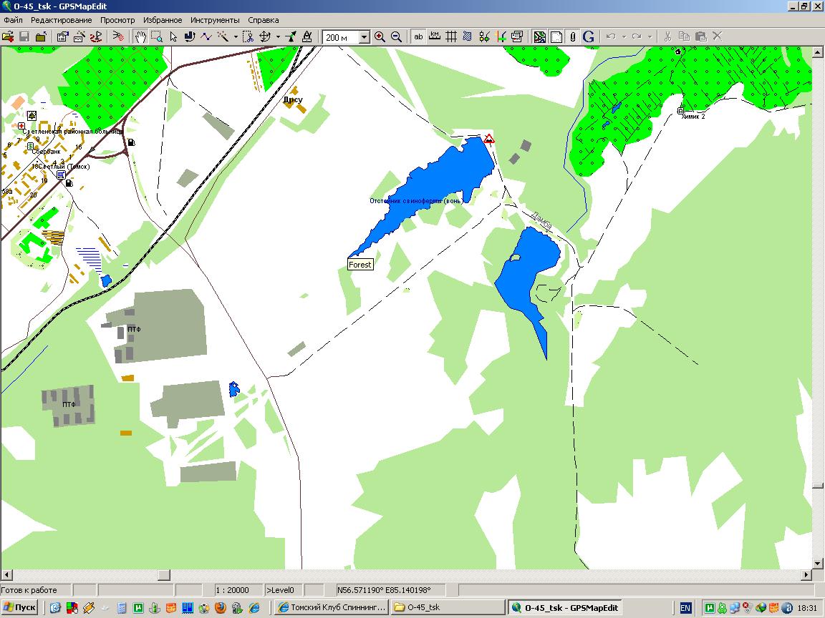
Task: Toggle the grid display button
Action: [451, 36]
